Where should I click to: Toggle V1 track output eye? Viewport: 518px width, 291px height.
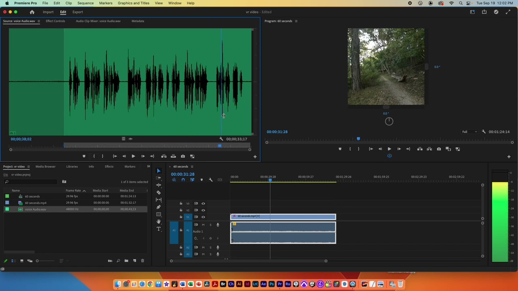pyautogui.click(x=203, y=217)
